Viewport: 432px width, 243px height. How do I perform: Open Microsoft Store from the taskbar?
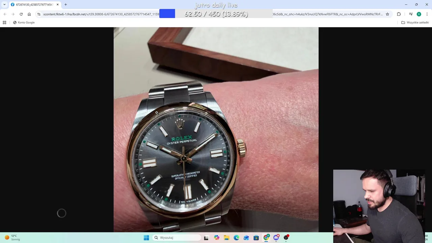256,238
